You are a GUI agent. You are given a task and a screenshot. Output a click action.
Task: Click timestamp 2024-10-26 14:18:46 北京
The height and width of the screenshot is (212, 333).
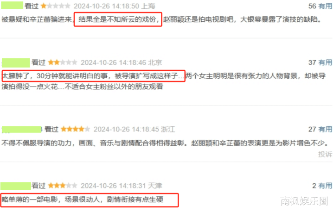click(x=121, y=62)
